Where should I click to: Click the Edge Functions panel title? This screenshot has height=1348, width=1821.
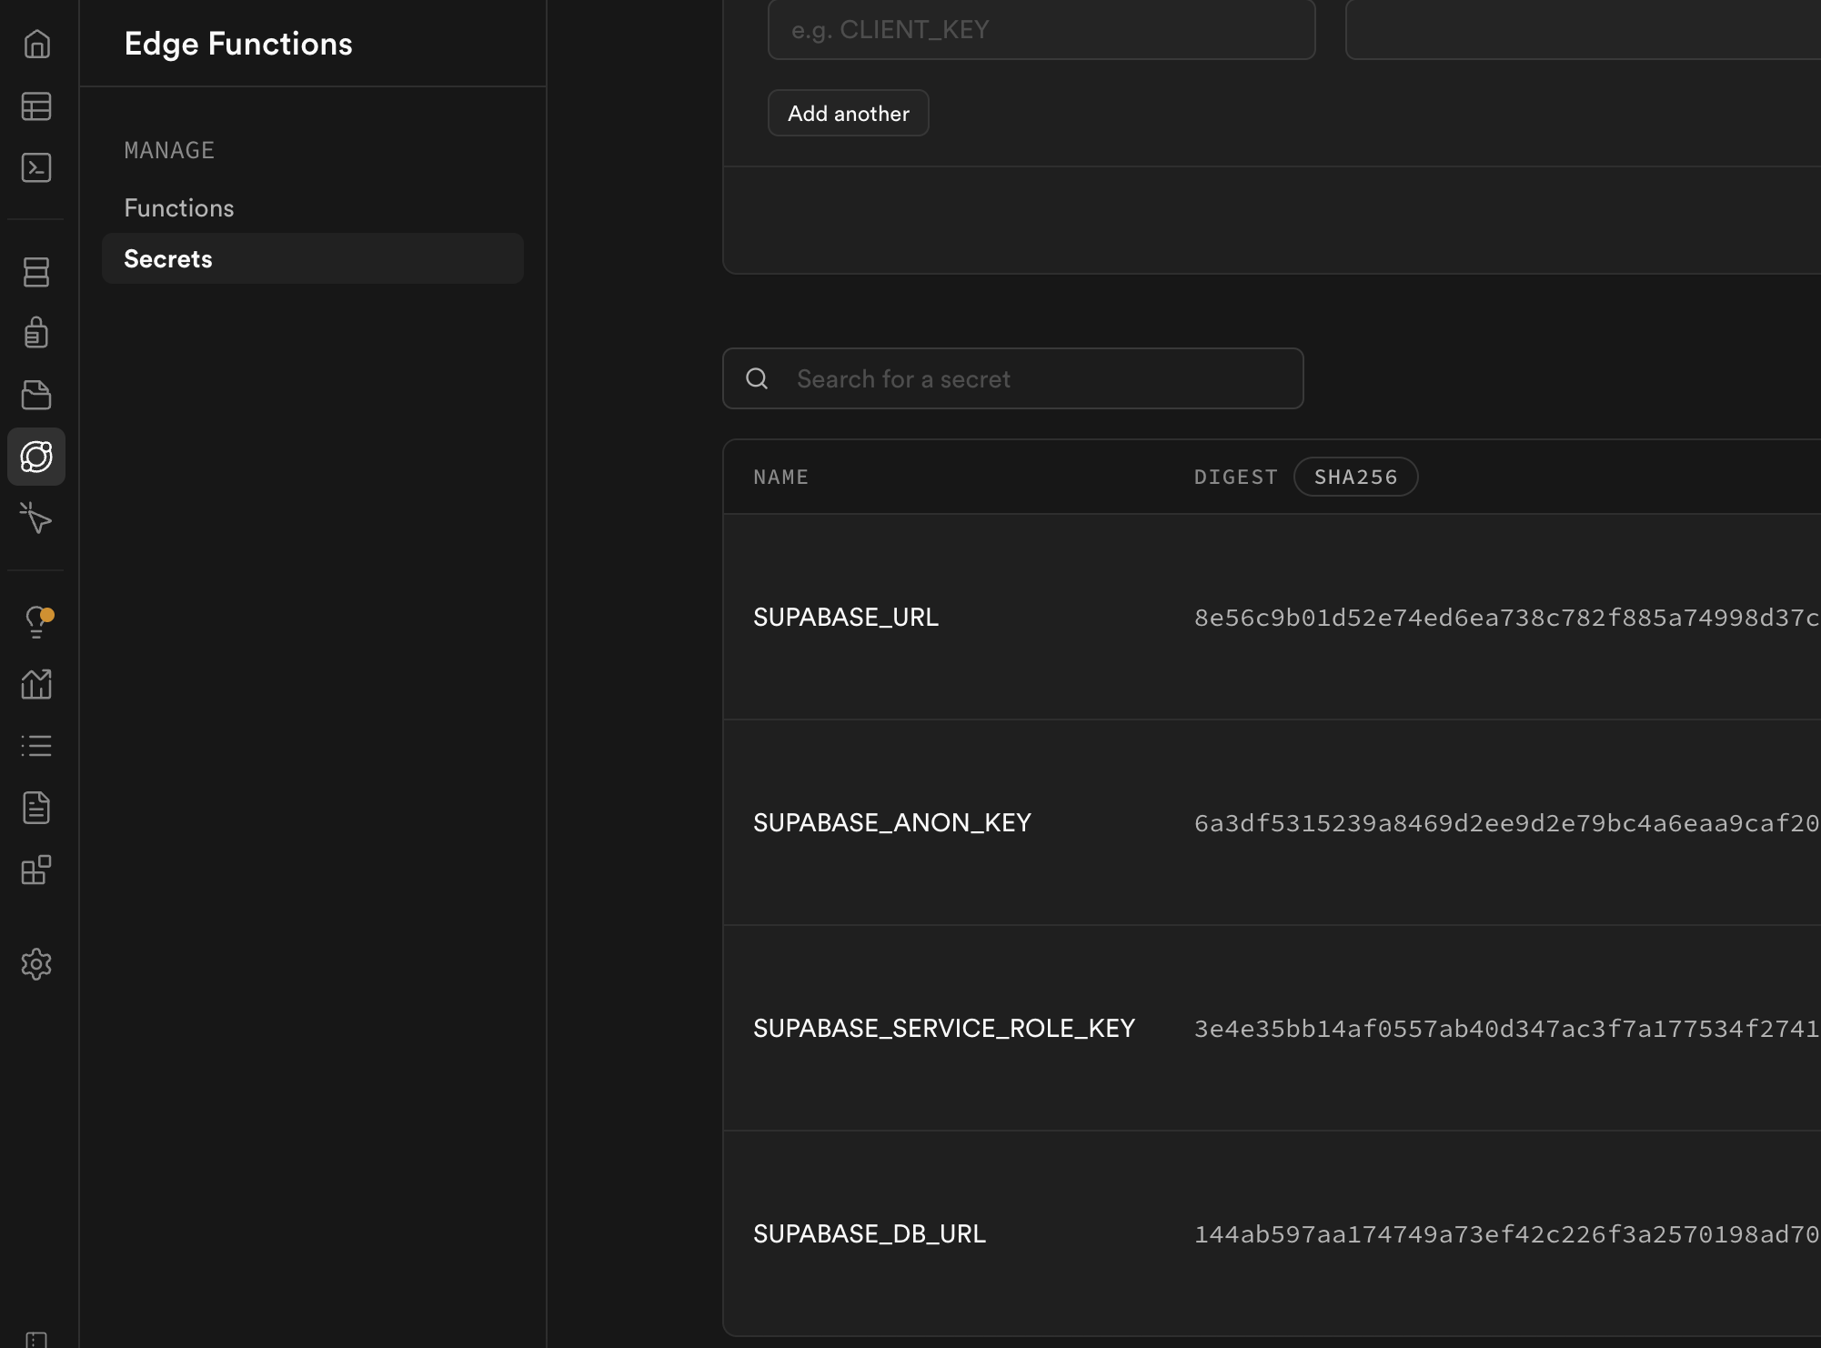click(238, 44)
